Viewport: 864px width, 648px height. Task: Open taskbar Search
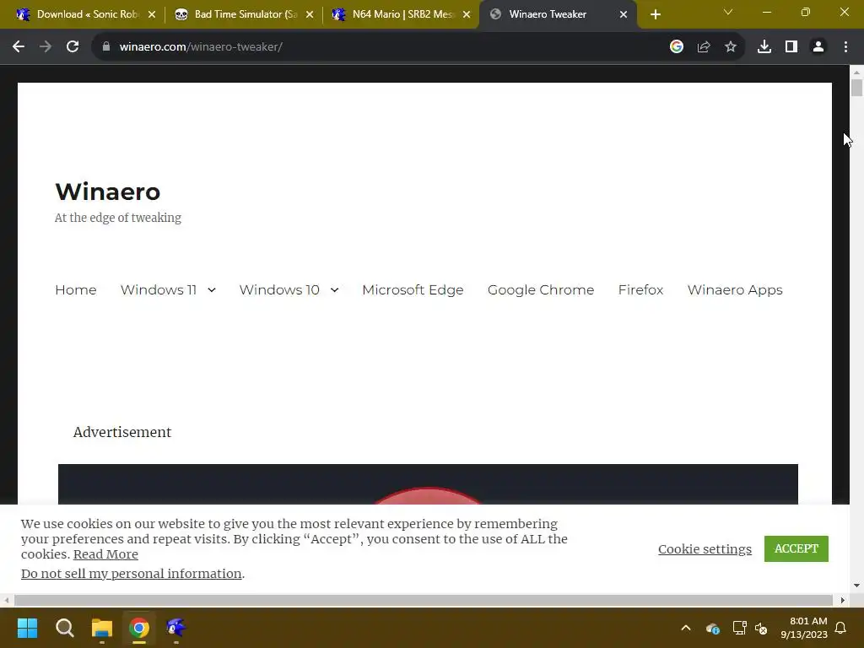point(64,628)
